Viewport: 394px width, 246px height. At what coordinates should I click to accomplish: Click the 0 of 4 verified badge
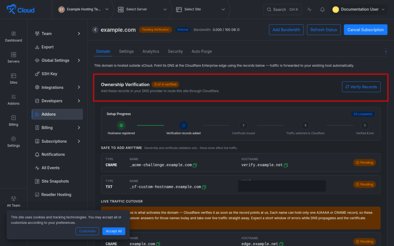(x=165, y=85)
